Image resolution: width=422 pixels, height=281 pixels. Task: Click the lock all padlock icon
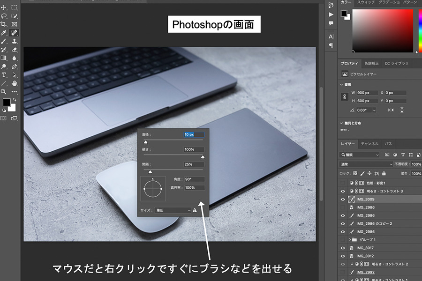pos(384,173)
